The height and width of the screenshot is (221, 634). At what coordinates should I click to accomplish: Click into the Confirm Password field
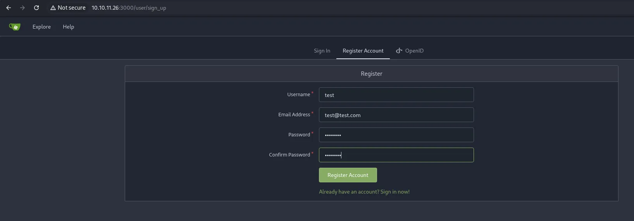(x=396, y=155)
